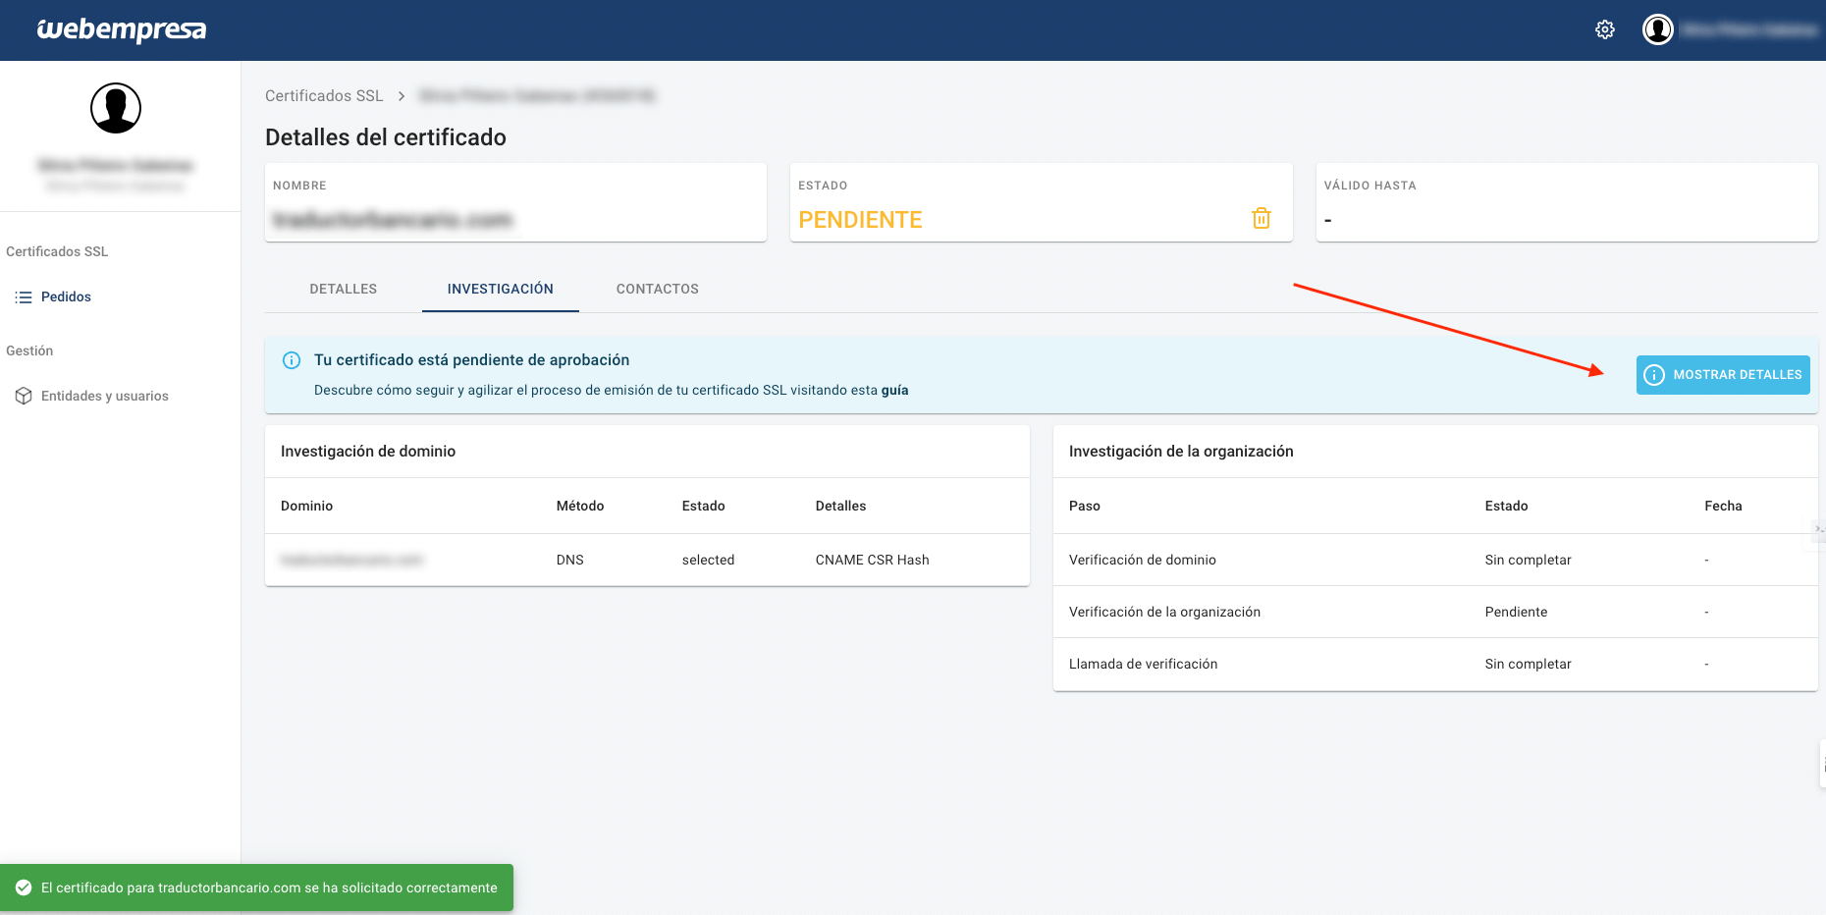Click the Mostrar Detalles button
The width and height of the screenshot is (1826, 915).
pyautogui.click(x=1723, y=375)
